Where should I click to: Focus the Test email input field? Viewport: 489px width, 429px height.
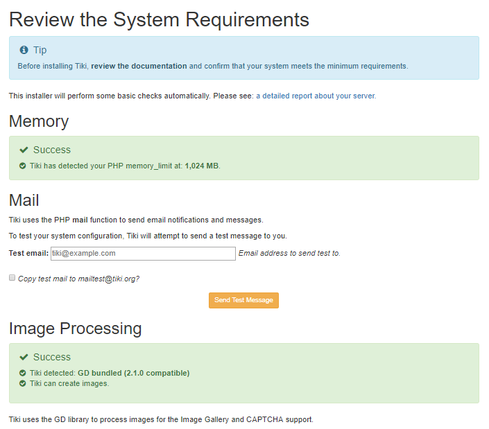pyautogui.click(x=143, y=254)
